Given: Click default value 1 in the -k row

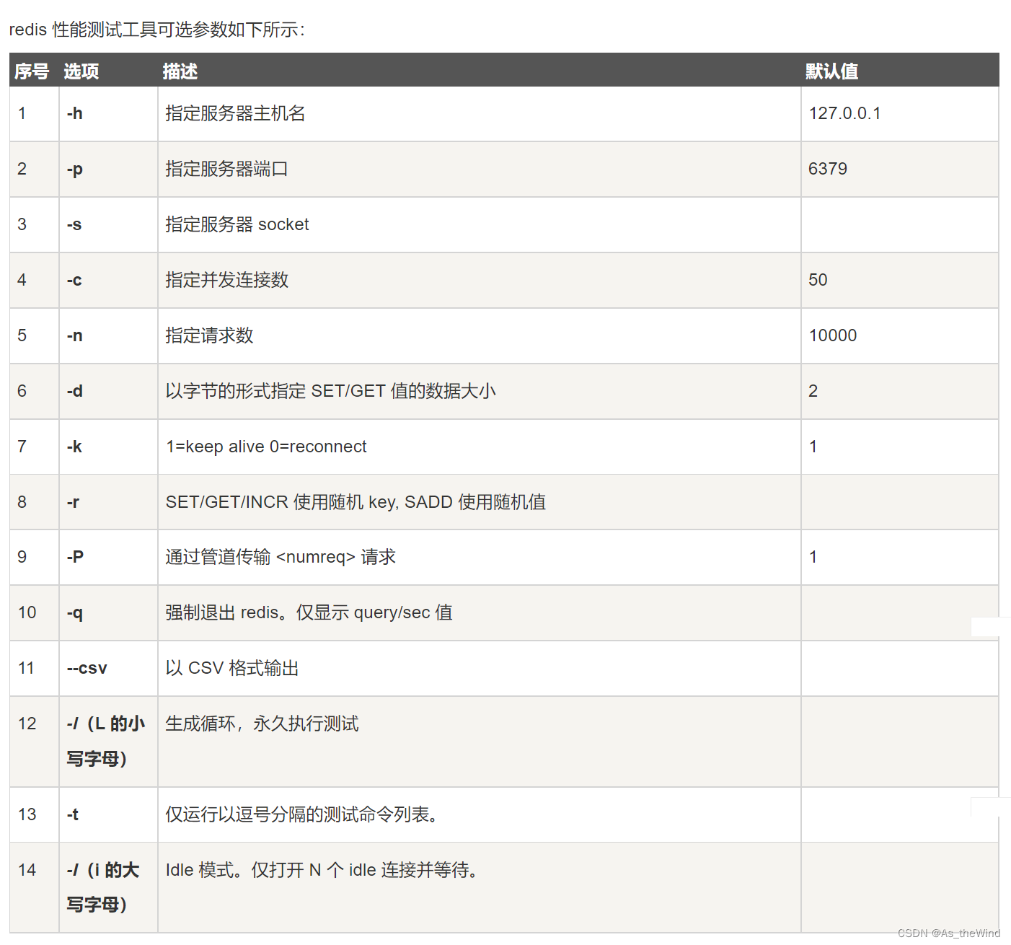Looking at the screenshot, I should click(813, 447).
